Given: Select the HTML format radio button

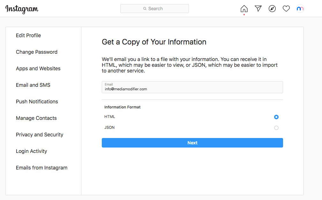Looking at the screenshot, I should 276,117.
